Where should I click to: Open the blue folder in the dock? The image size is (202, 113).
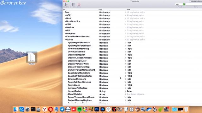[x=175, y=109]
